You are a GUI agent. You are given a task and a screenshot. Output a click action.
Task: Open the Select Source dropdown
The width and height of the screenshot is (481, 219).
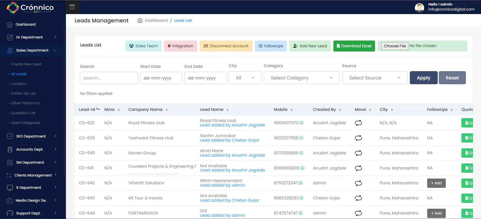375,78
